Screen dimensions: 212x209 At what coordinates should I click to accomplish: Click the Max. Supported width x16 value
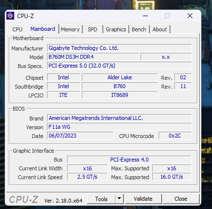[172, 168]
